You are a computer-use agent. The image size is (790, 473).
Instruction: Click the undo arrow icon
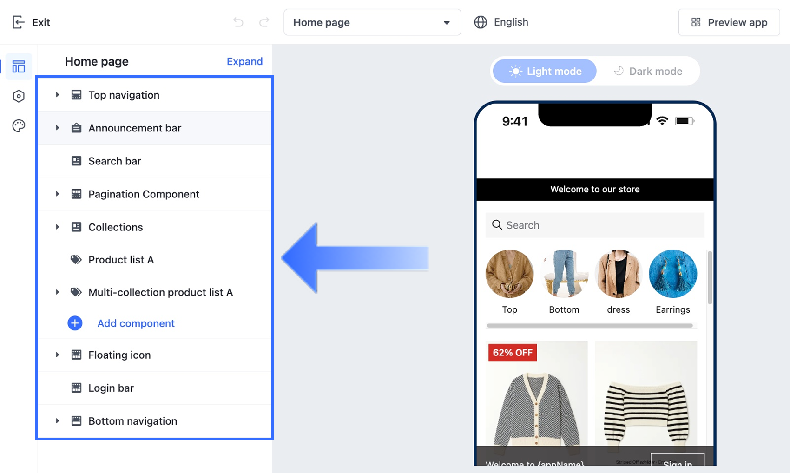[238, 22]
